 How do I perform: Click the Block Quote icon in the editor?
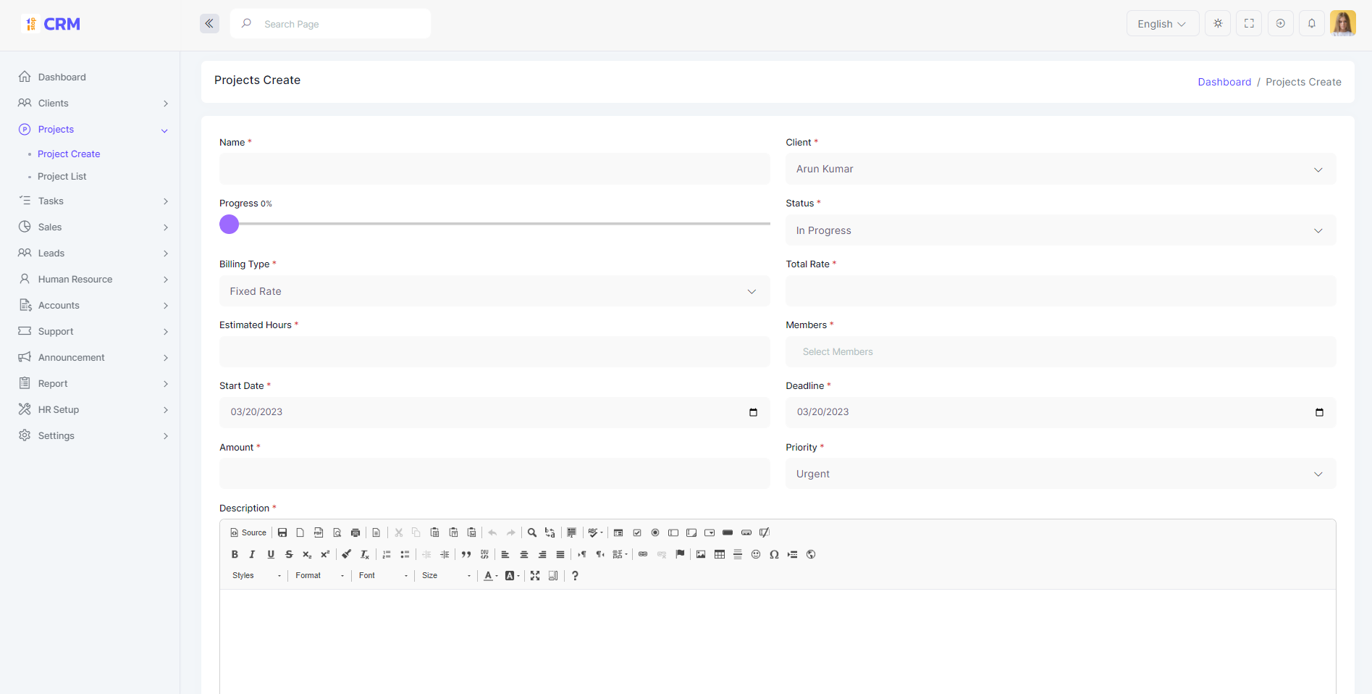466,554
